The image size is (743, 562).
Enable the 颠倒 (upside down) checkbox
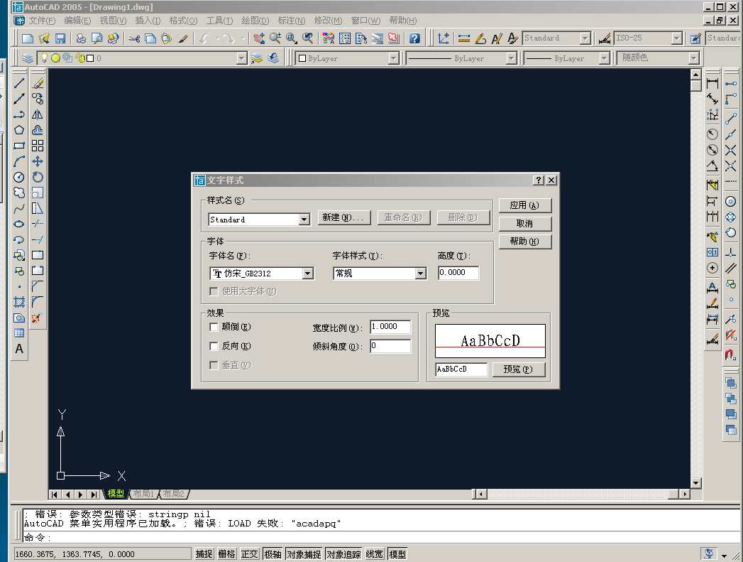[x=214, y=327]
